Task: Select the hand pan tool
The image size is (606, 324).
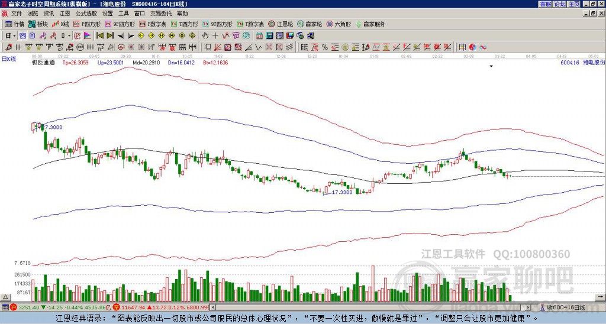Action: click(205, 35)
